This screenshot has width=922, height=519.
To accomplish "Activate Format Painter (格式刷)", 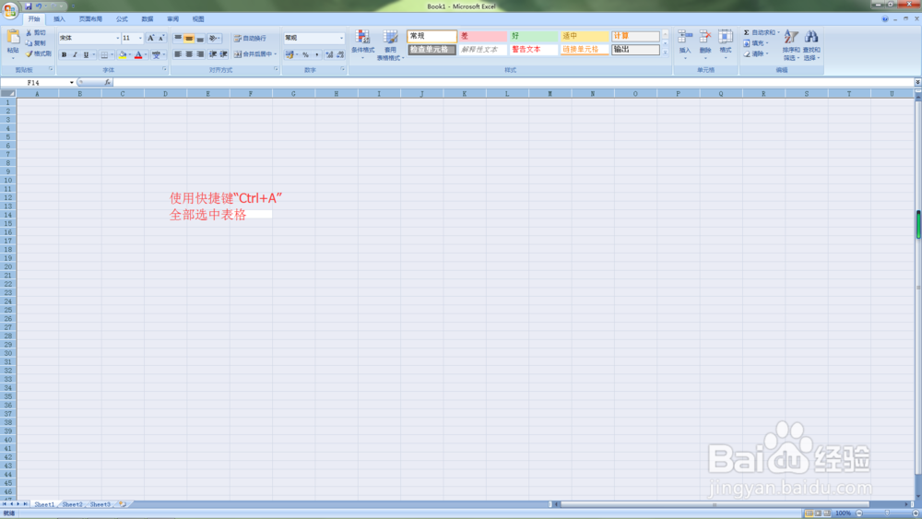I will (38, 54).
